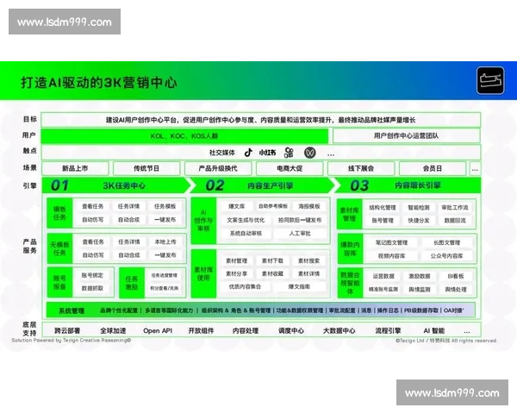Viewport: 517px width, 414px height.
Task: Click 素材搜索 cell
Action: [x=309, y=260]
